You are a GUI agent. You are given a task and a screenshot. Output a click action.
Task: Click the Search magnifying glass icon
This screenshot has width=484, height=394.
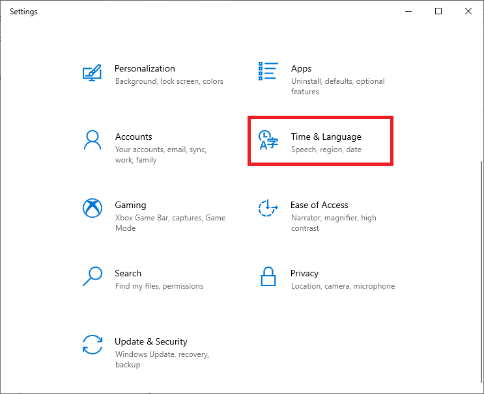coord(93,276)
